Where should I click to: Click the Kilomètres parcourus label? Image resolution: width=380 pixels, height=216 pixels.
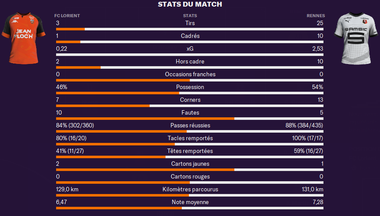(190, 190)
